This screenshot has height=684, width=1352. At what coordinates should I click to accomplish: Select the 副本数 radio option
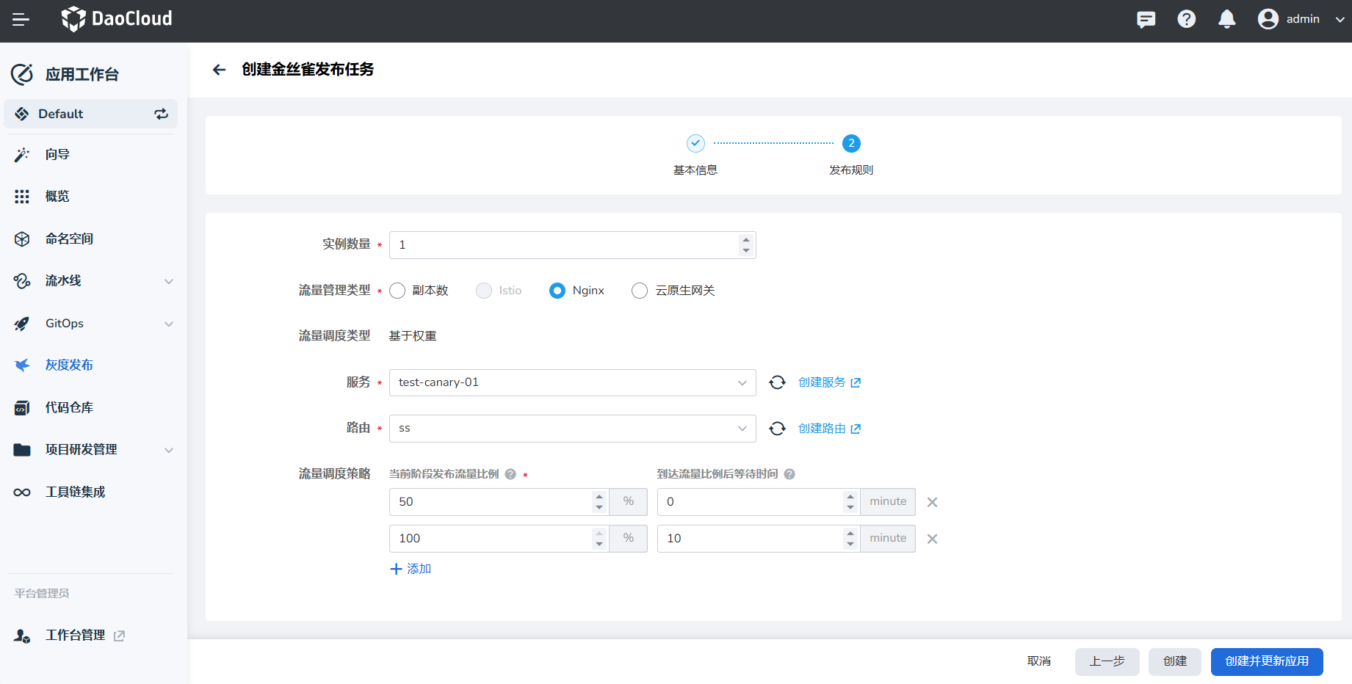[x=397, y=291]
